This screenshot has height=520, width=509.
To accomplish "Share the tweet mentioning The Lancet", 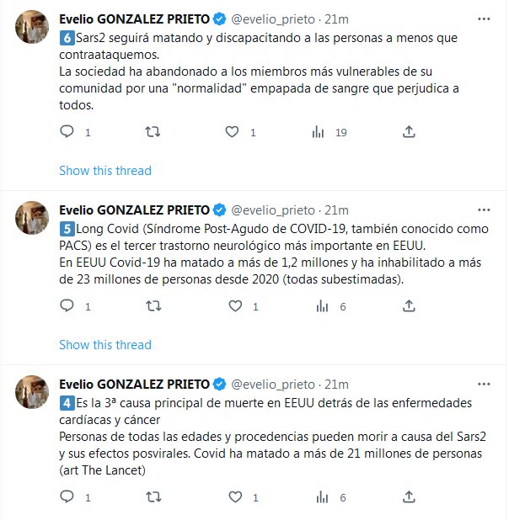I will click(x=409, y=498).
